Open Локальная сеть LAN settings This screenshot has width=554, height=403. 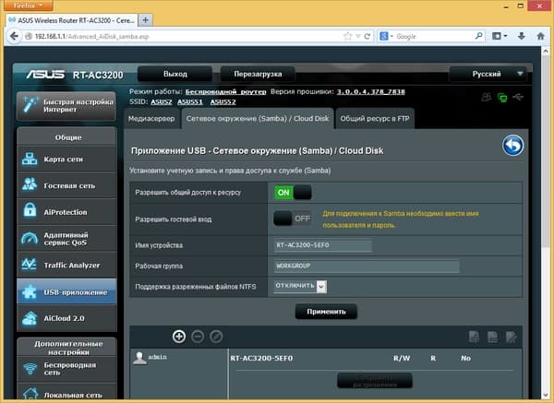[x=66, y=393]
